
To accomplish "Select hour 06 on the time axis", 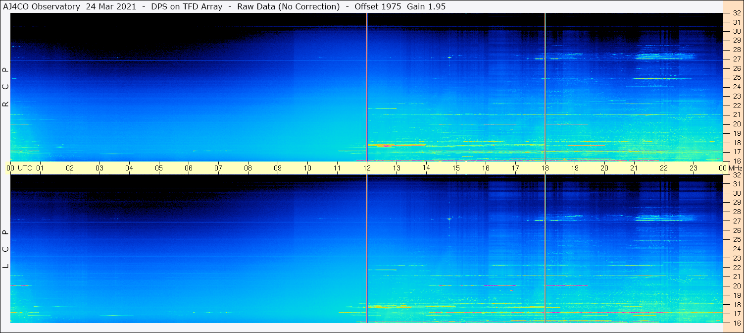I will pyautogui.click(x=189, y=168).
